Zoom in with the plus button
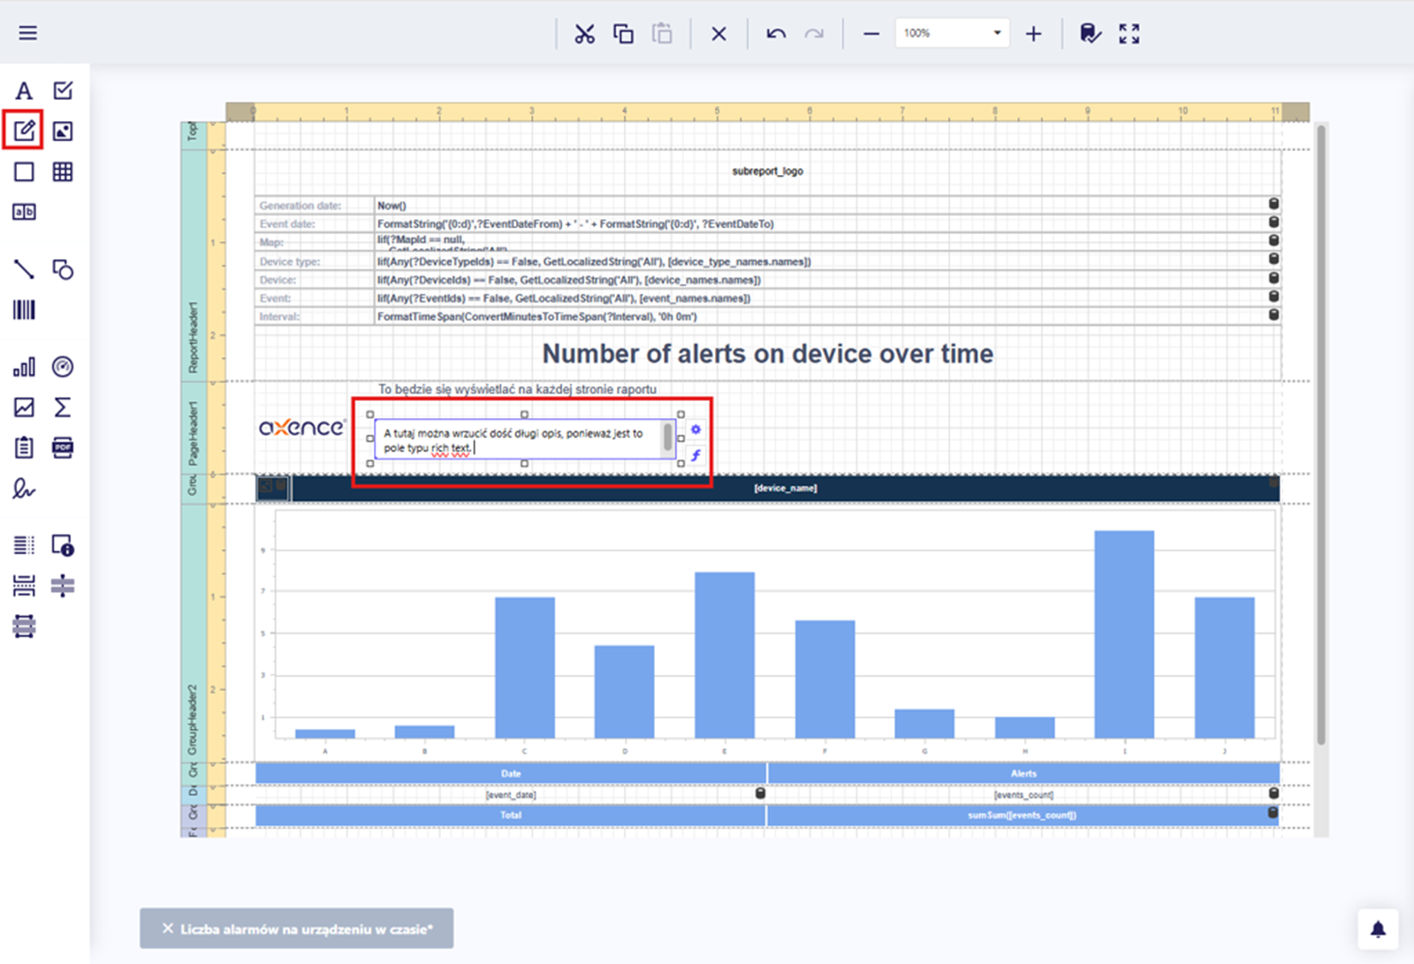 tap(1033, 34)
